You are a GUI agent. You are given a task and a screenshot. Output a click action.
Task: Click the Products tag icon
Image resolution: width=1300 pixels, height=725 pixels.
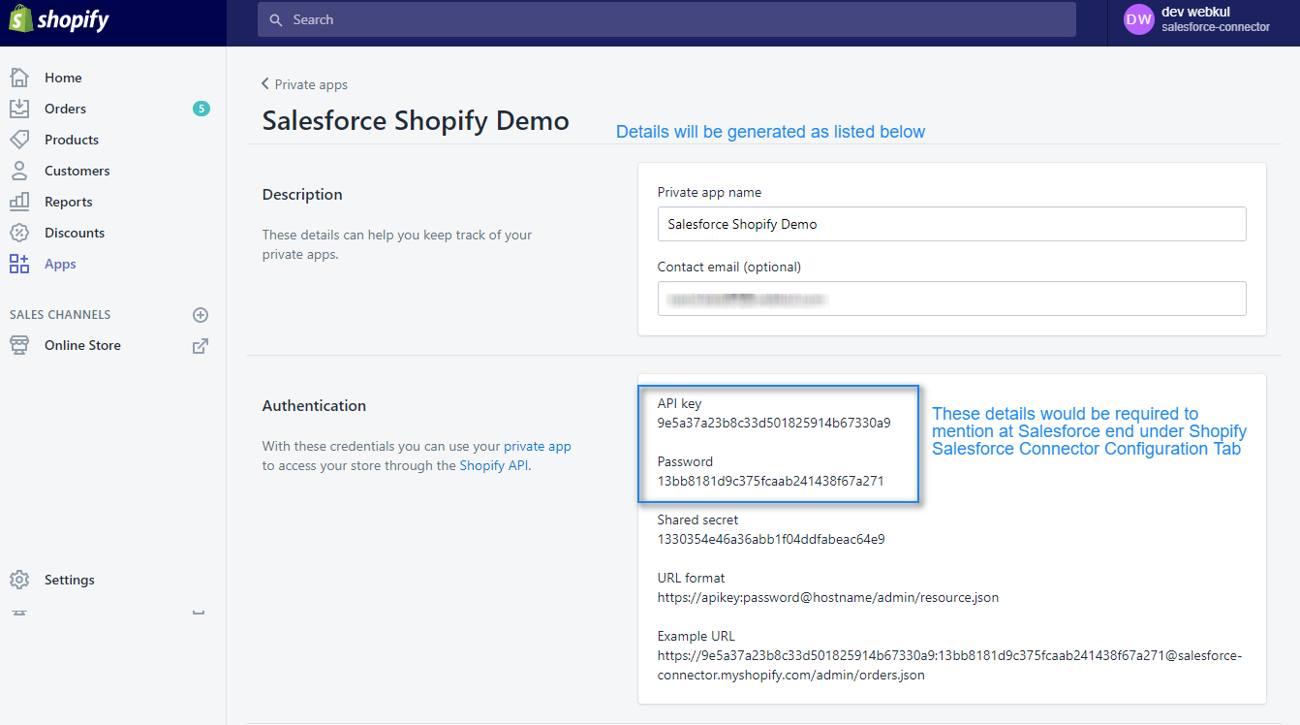pyautogui.click(x=19, y=140)
